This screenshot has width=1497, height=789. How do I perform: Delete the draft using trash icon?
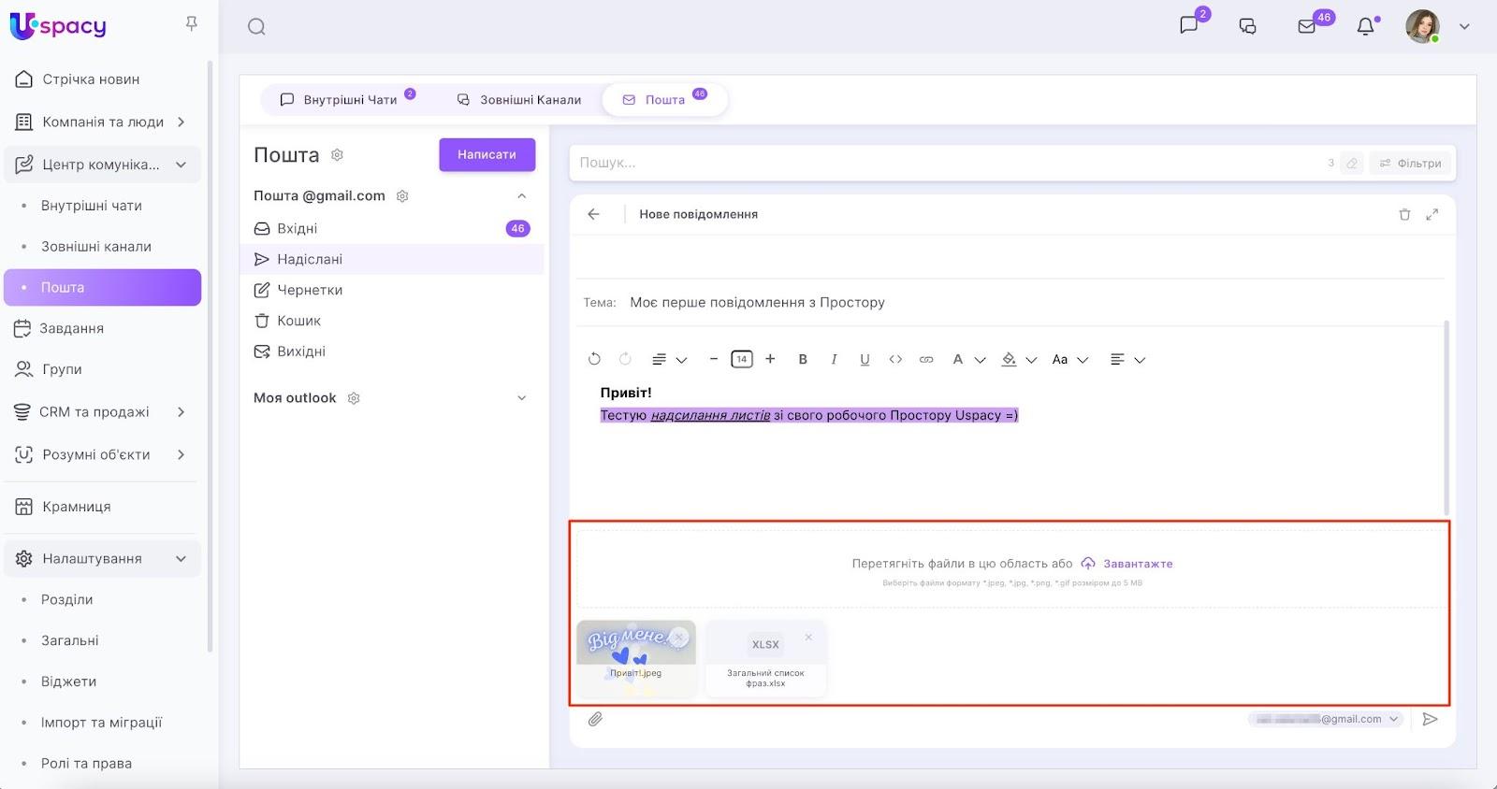(x=1404, y=214)
